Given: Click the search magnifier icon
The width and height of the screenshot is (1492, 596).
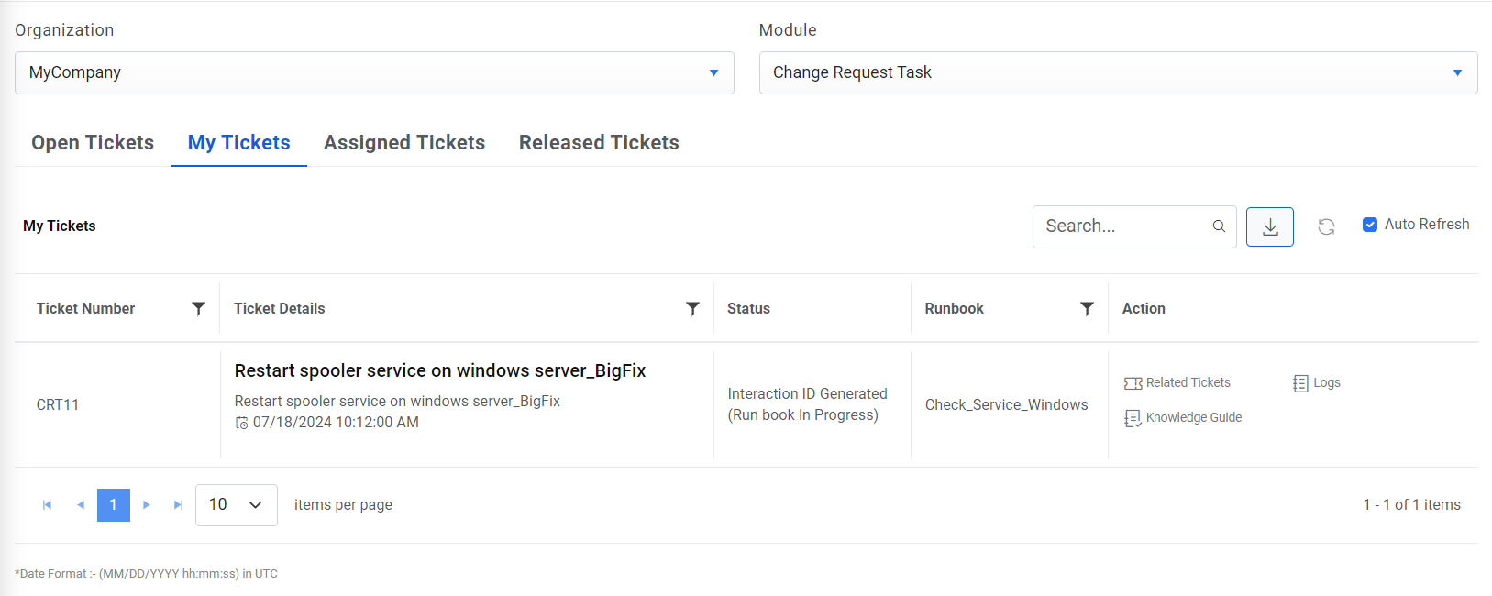Looking at the screenshot, I should [x=1219, y=226].
